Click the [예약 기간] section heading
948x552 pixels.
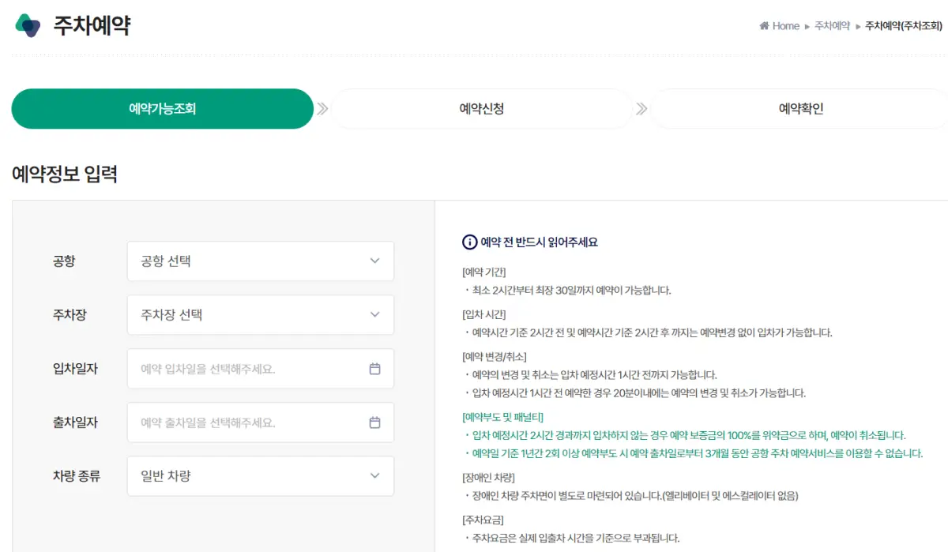click(x=484, y=272)
